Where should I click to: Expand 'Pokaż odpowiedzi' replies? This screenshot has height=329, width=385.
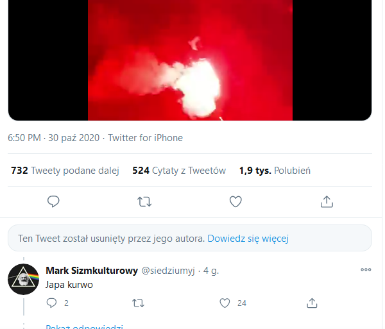pyautogui.click(x=84, y=326)
